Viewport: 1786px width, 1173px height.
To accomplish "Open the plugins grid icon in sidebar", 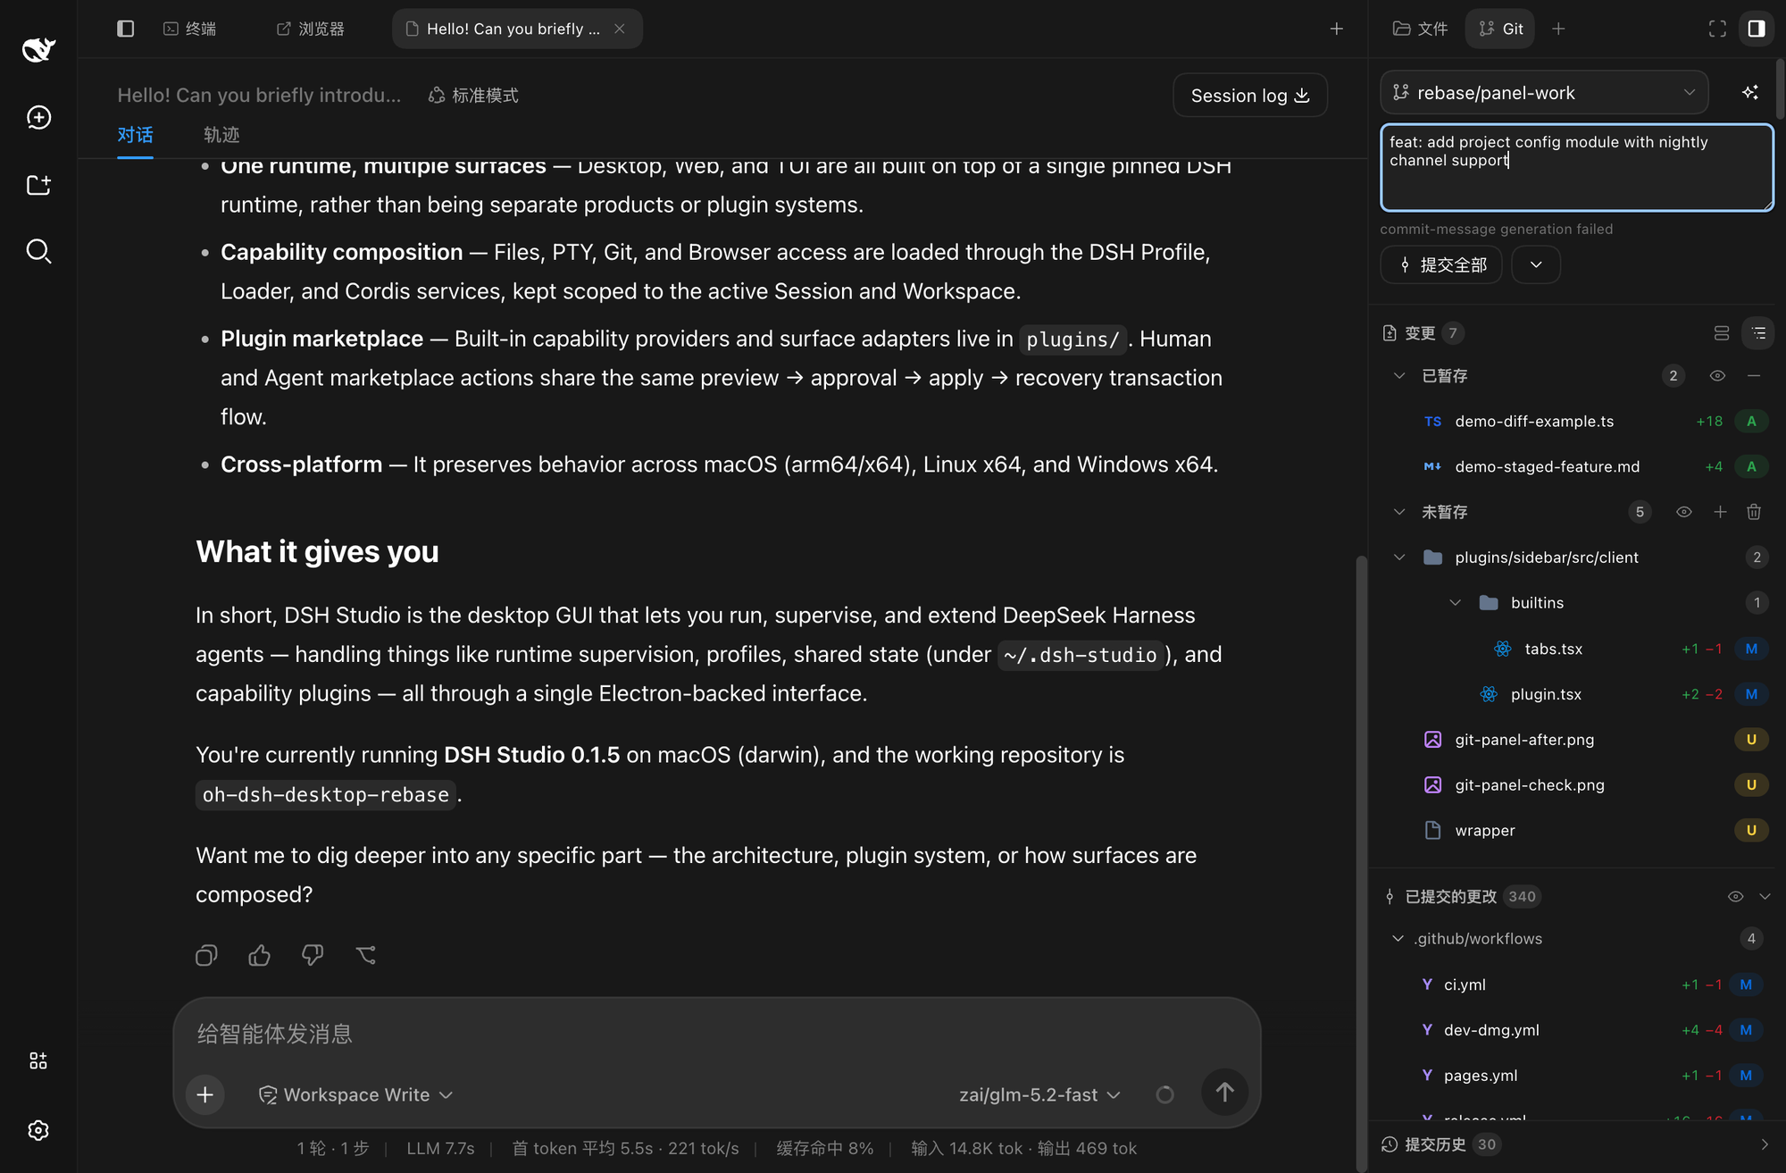I will point(38,1060).
